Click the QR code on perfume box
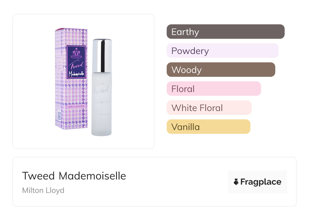The image size is (309, 219). click(59, 115)
